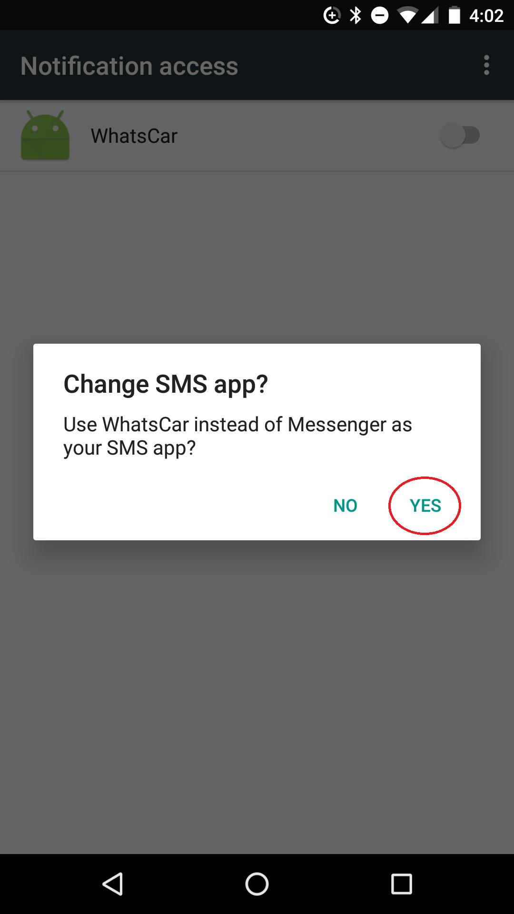
Task: Open Recents with the square icon
Action: tap(401, 884)
